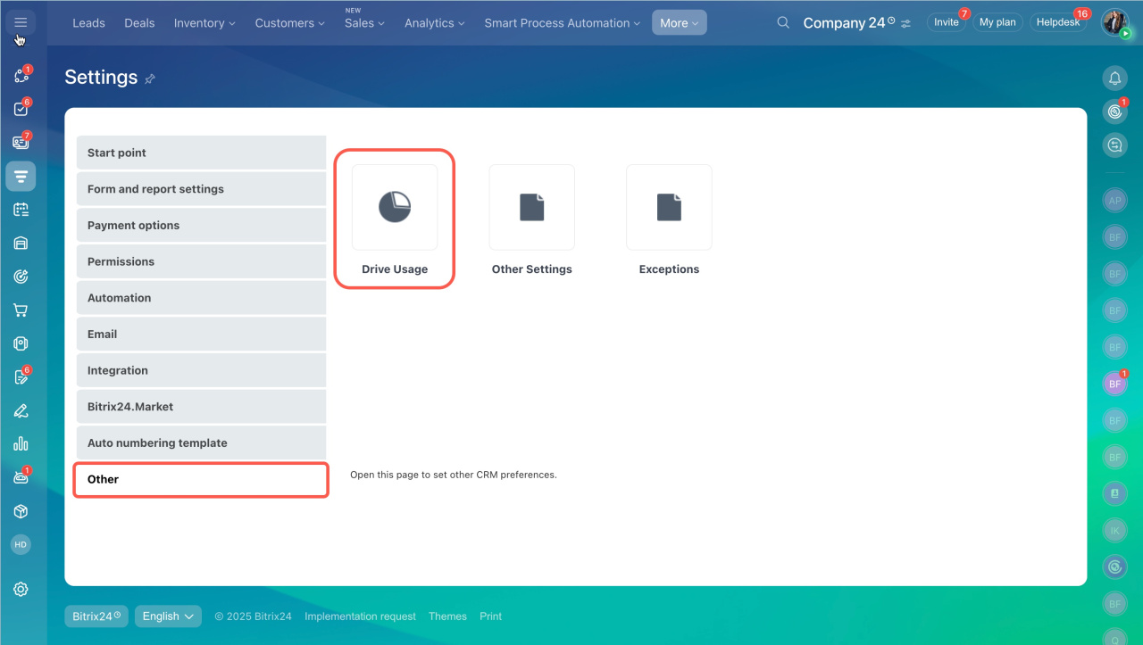
Task: Open the Leads menu item
Action: tap(88, 23)
